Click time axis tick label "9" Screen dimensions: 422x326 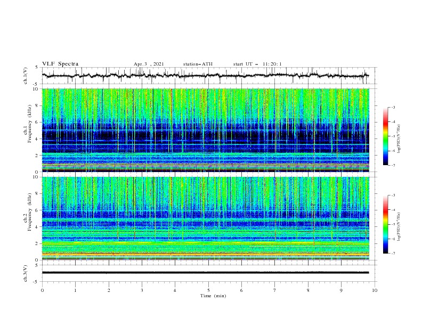pos(341,290)
